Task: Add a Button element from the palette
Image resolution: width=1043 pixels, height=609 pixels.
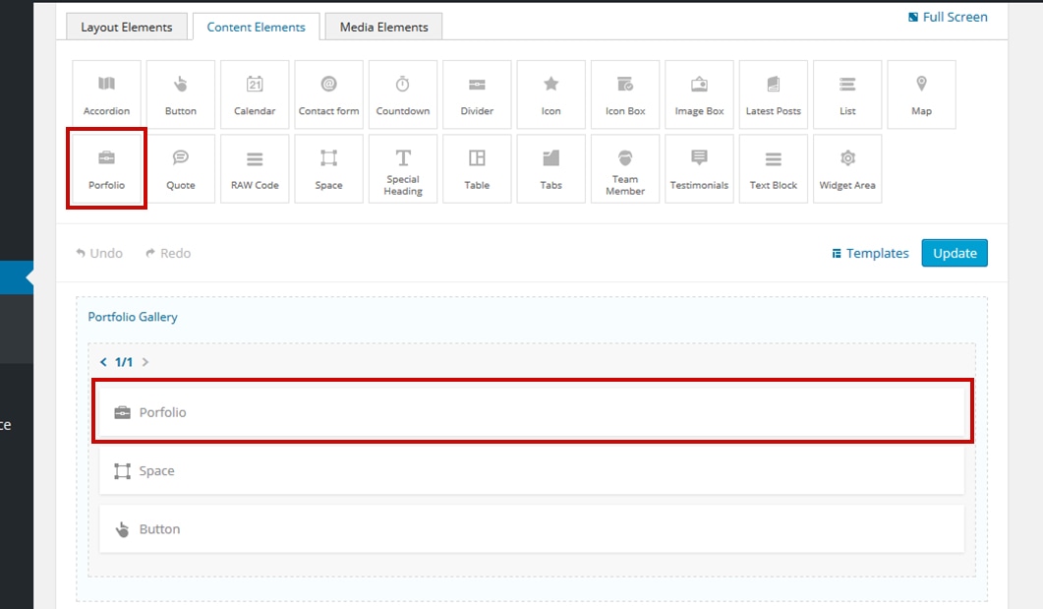Action: point(181,94)
